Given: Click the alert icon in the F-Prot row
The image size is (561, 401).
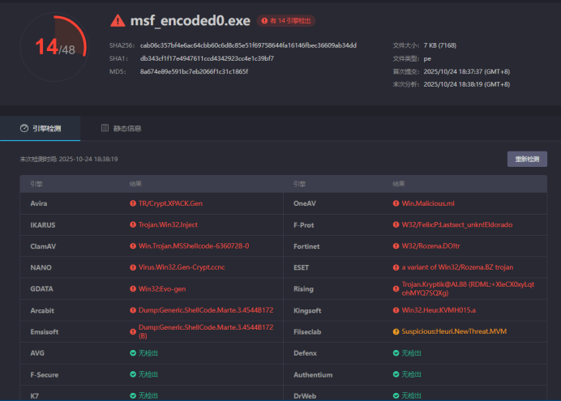Looking at the screenshot, I should coord(396,225).
